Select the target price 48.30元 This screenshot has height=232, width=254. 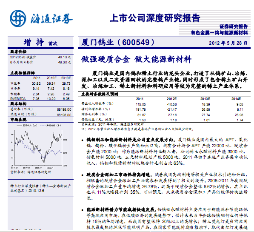(x=65, y=62)
